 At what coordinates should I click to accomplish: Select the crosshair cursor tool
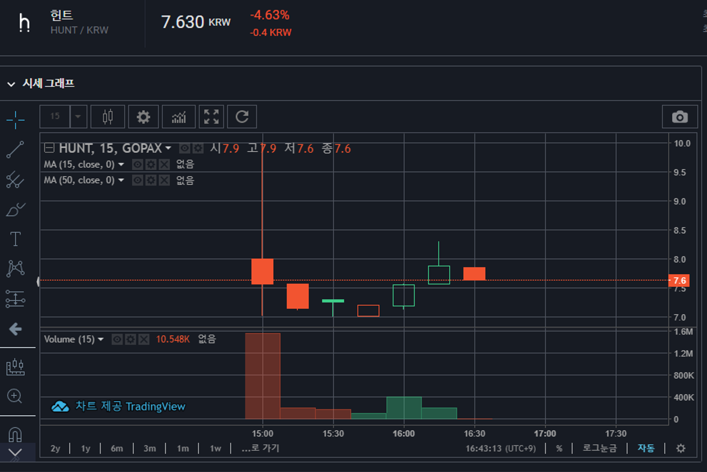(x=16, y=120)
